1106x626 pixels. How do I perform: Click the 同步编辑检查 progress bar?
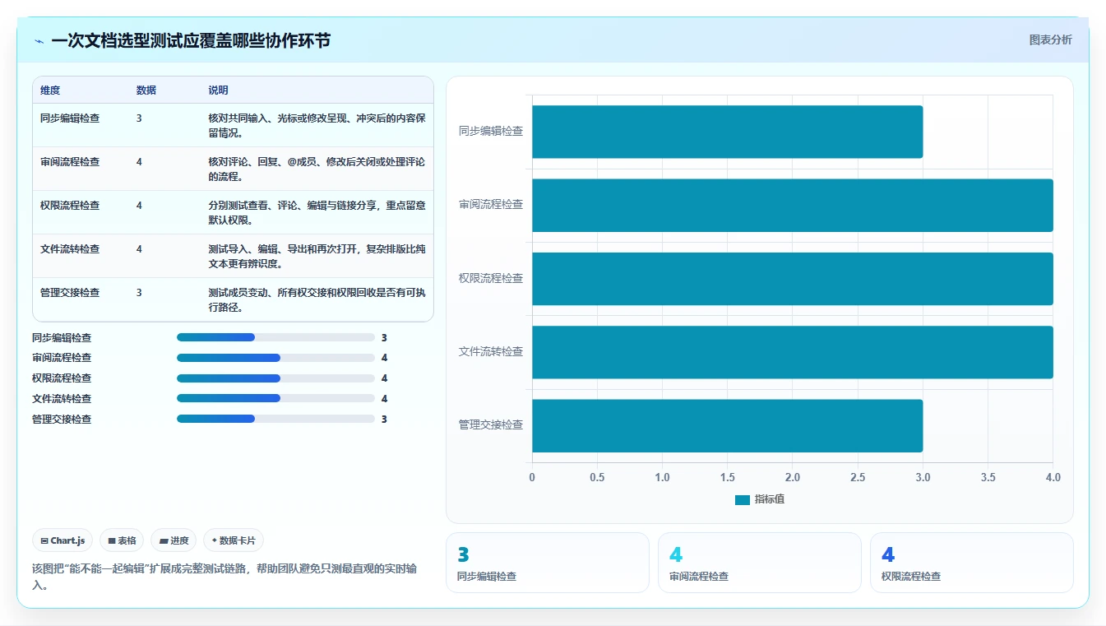[275, 337]
